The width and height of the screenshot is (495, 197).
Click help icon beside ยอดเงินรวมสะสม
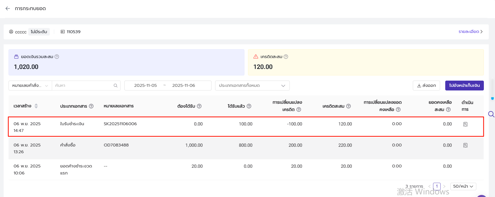[x=57, y=57]
